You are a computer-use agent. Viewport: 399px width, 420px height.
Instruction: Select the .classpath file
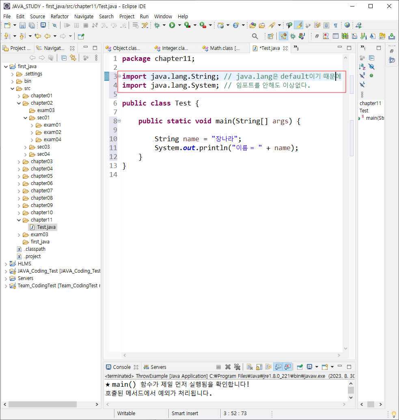(x=31, y=249)
